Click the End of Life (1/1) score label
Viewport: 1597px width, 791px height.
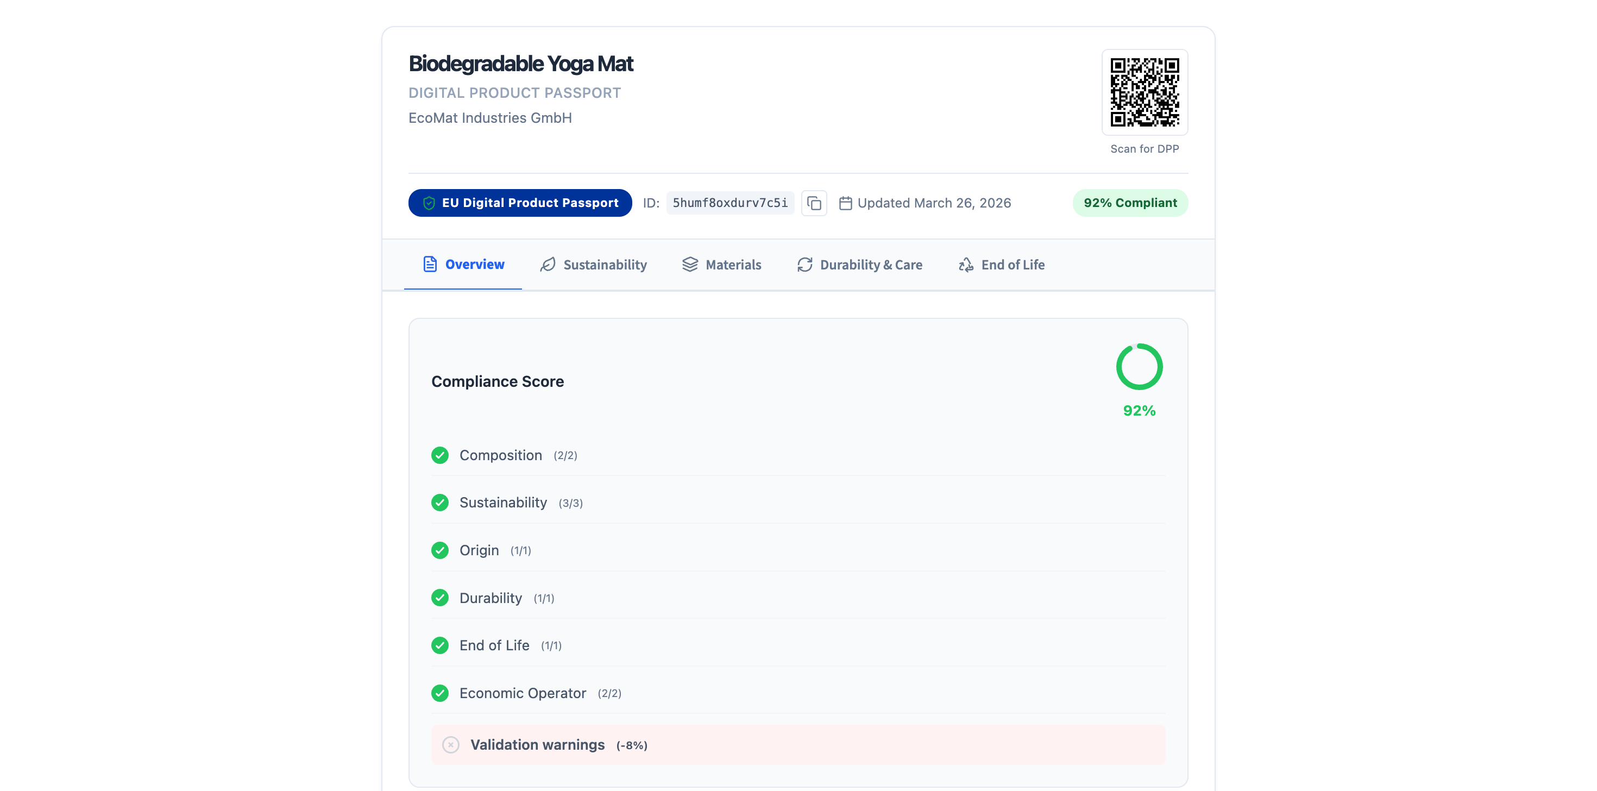(x=511, y=646)
